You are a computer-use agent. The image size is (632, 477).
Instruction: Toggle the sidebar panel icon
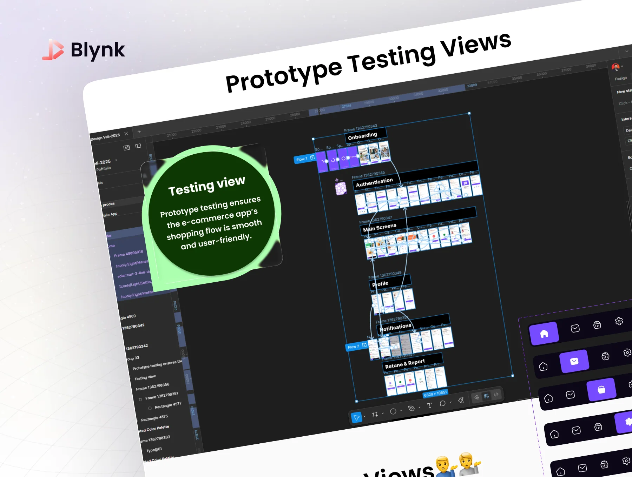coord(138,146)
